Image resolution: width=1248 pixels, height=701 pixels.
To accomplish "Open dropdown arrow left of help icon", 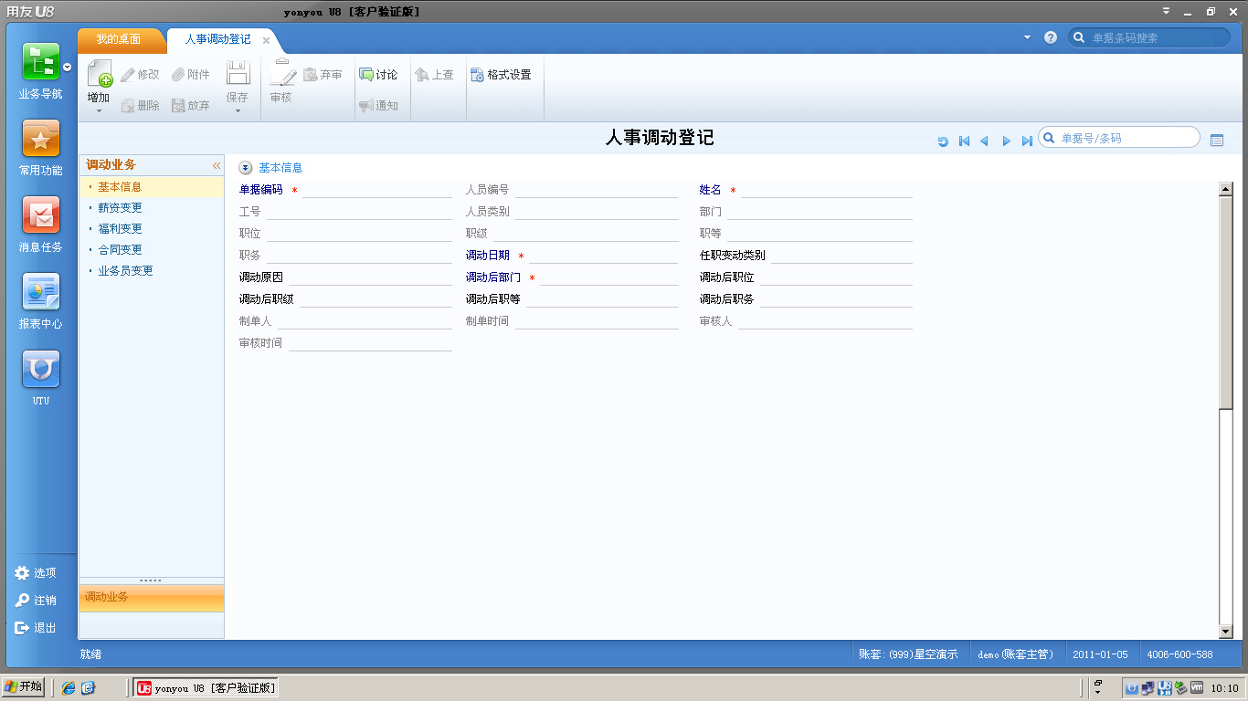I will (1027, 37).
